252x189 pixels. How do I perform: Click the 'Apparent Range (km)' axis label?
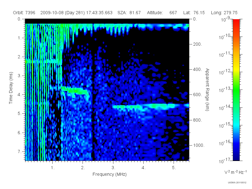pos(207,89)
